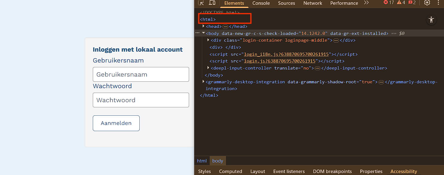Select the Layout pane tab
This screenshot has height=175, width=444.
coord(258,171)
